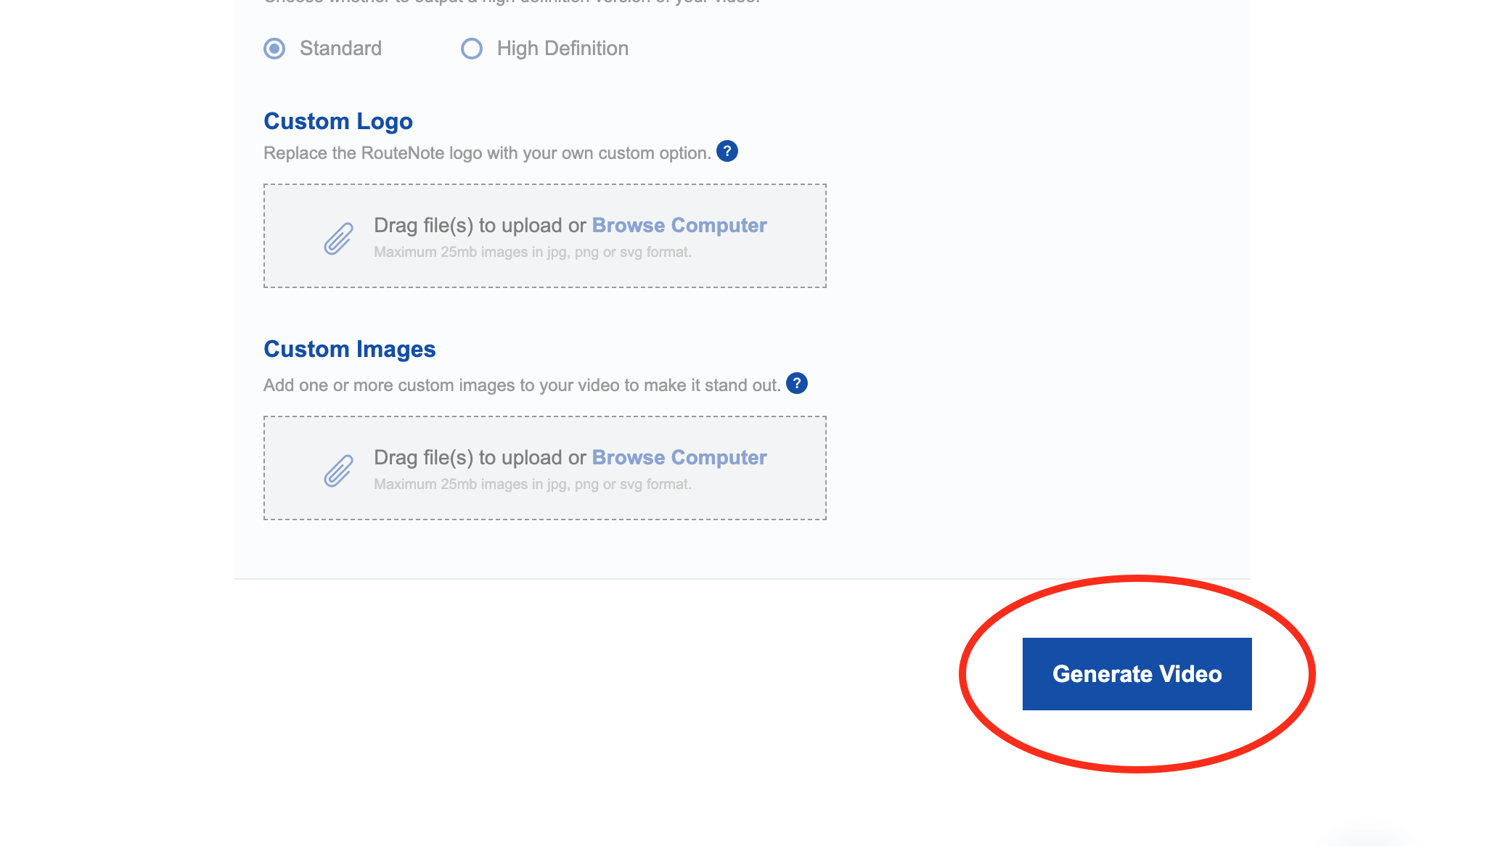Click paperclip icon in Custom Logo upload box
Viewport: 1485px width, 846px height.
[x=338, y=239]
